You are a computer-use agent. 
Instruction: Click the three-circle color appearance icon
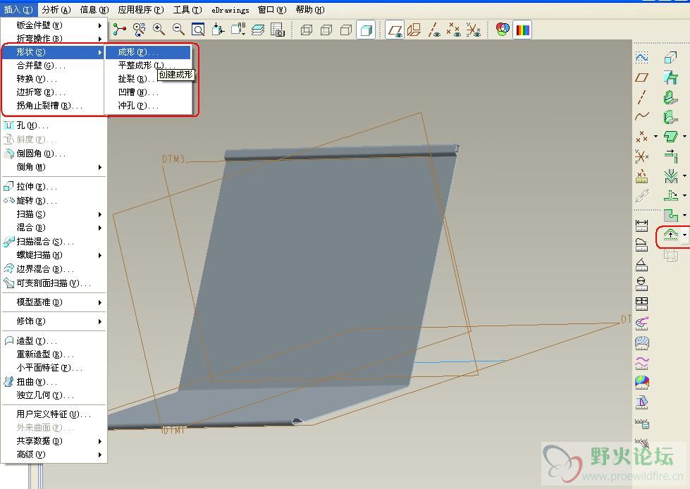503,30
